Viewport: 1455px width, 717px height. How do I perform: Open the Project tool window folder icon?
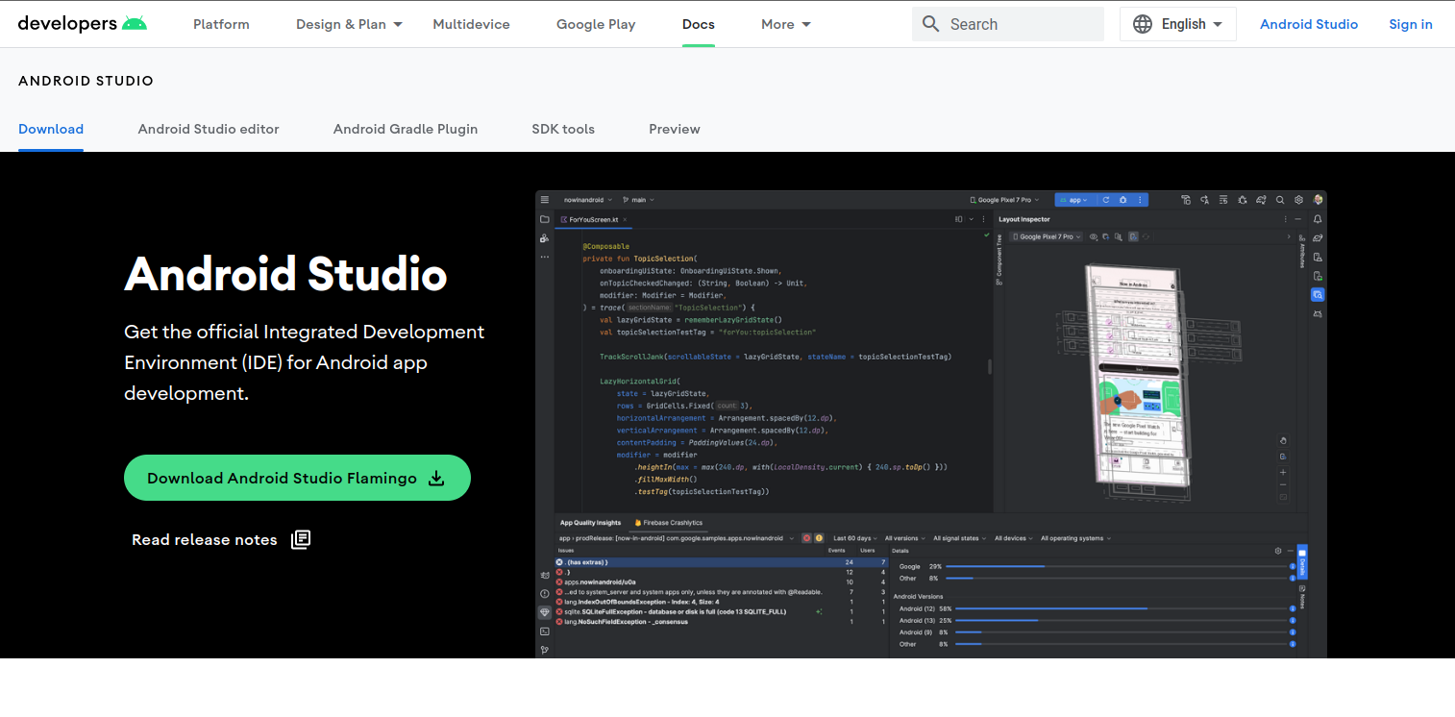click(545, 220)
